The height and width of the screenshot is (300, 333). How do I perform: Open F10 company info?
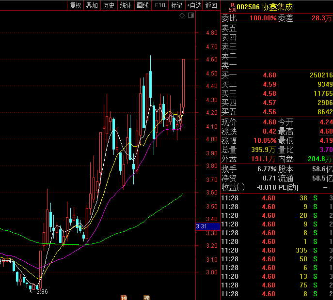point(159,5)
